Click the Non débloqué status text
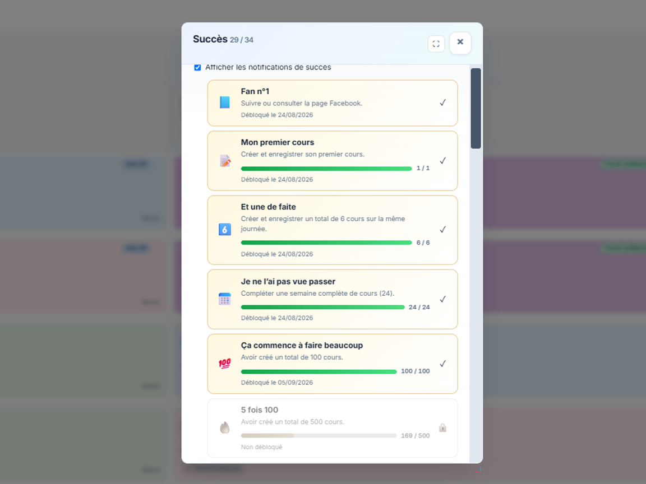This screenshot has width=646, height=484. coord(262,447)
